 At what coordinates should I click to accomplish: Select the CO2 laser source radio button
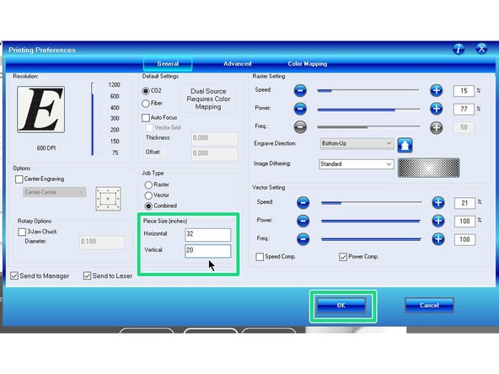coord(146,91)
